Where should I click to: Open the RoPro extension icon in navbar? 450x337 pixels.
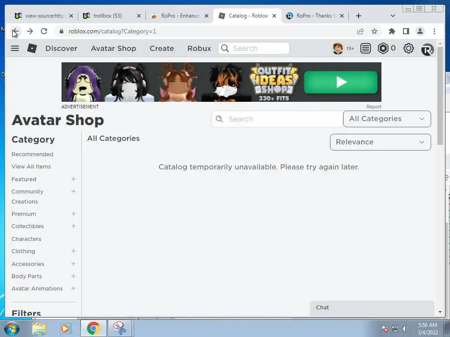427,49
